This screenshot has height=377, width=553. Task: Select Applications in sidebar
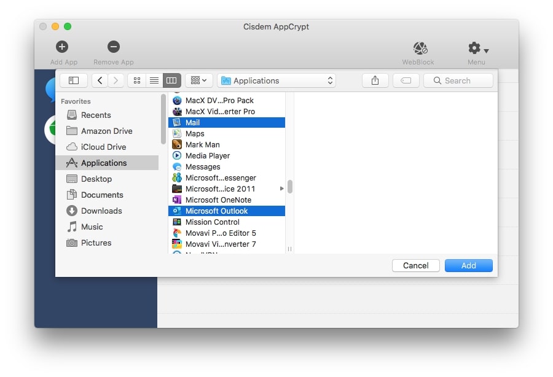tap(107, 163)
